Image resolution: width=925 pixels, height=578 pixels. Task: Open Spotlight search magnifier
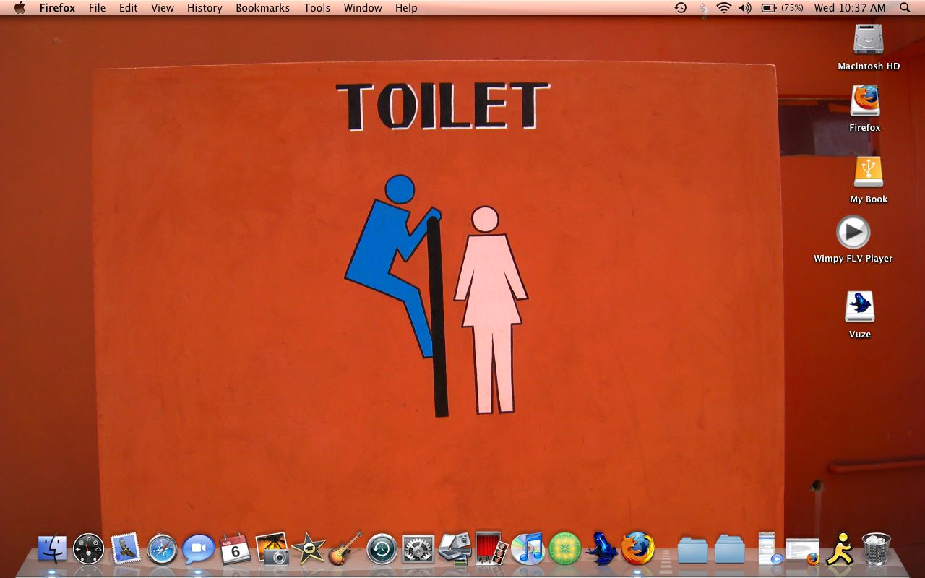coord(905,7)
